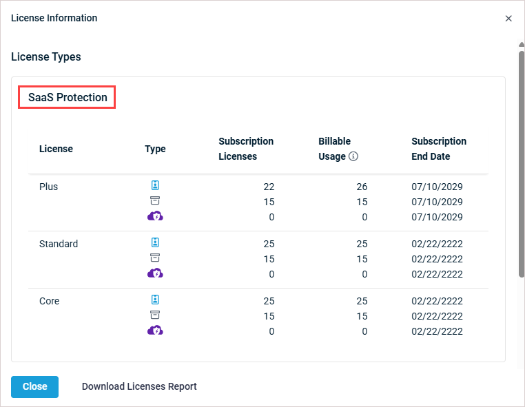Click the archive icon in Core row
Screen dimensions: 525x407
(155, 315)
